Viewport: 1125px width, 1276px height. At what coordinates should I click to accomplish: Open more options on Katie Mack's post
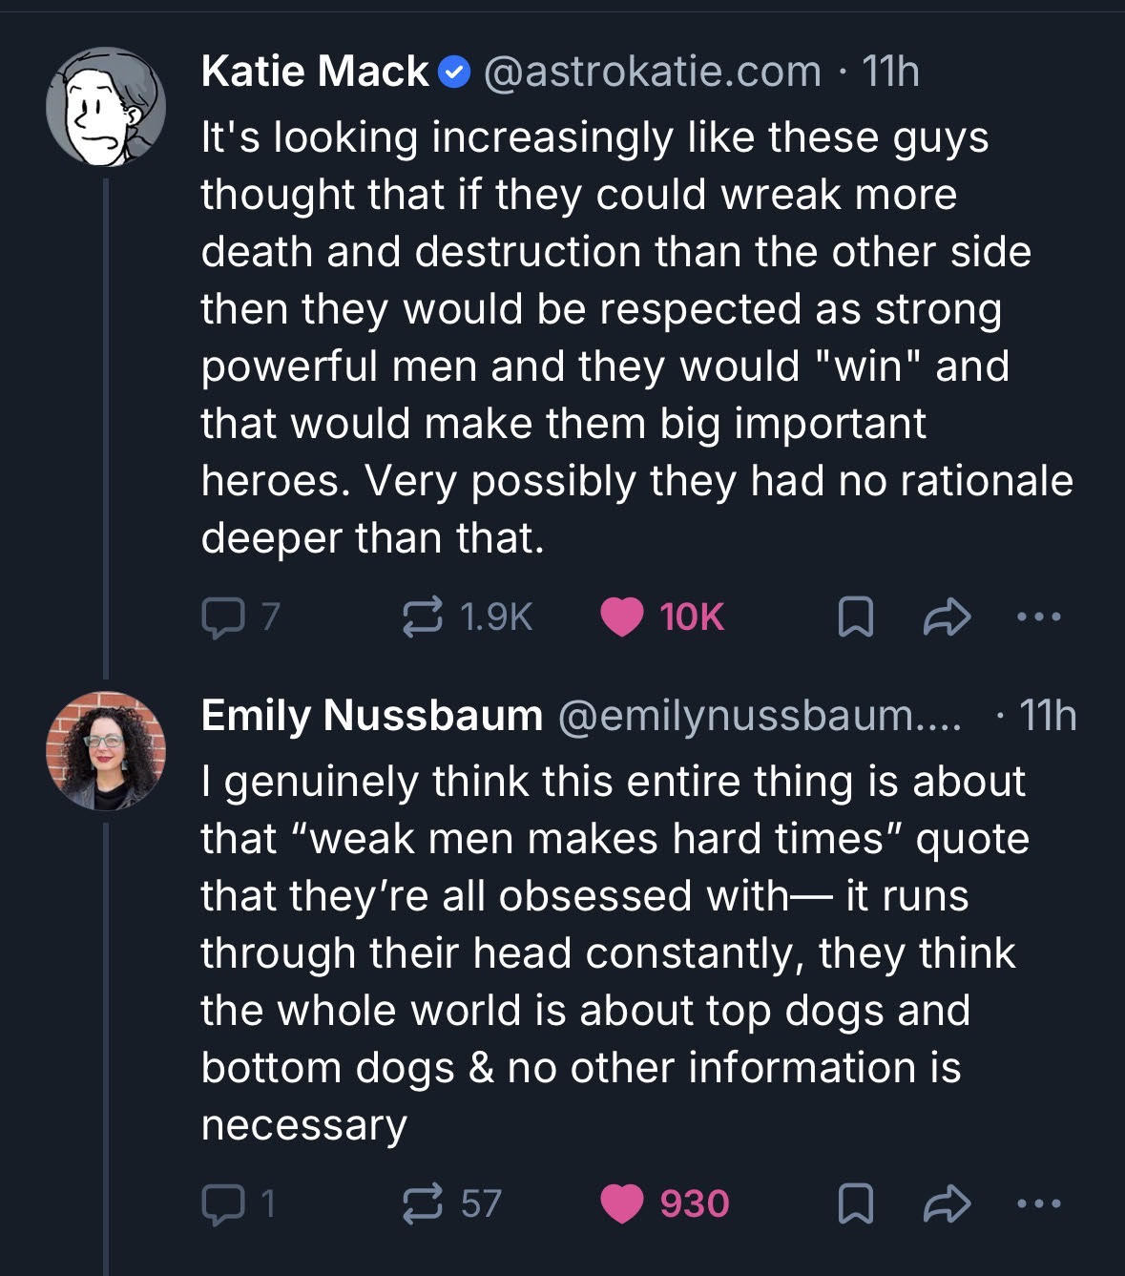point(1038,617)
